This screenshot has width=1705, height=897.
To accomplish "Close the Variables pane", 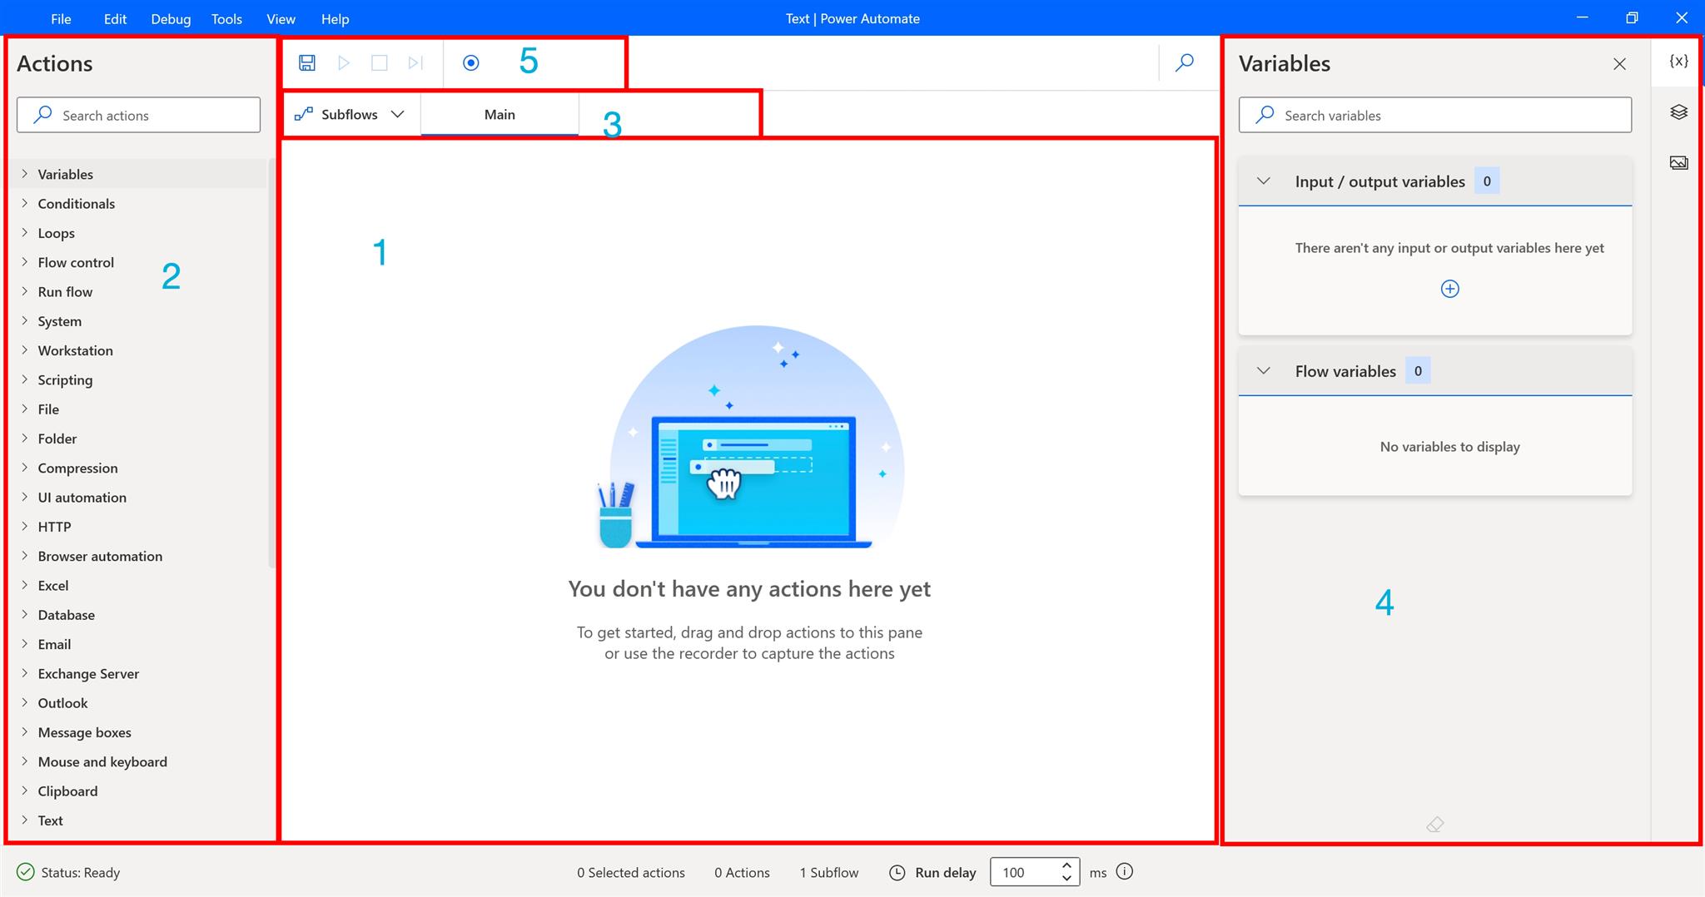I will [x=1619, y=64].
